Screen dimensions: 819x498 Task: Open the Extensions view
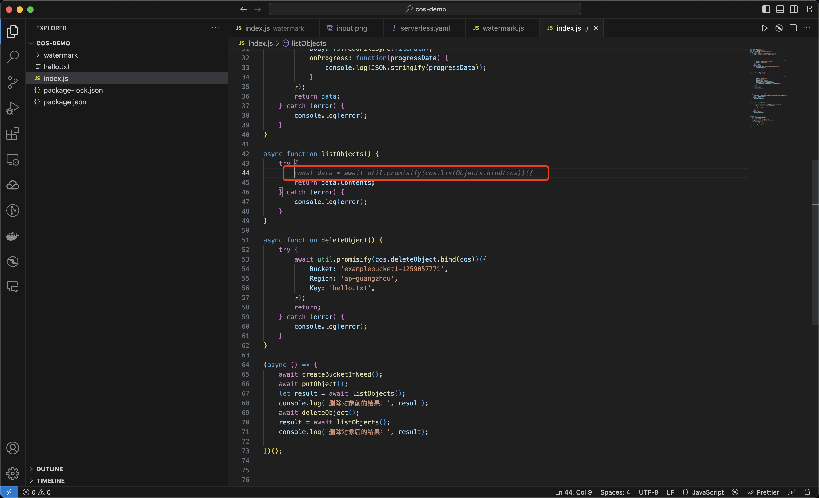pos(13,134)
